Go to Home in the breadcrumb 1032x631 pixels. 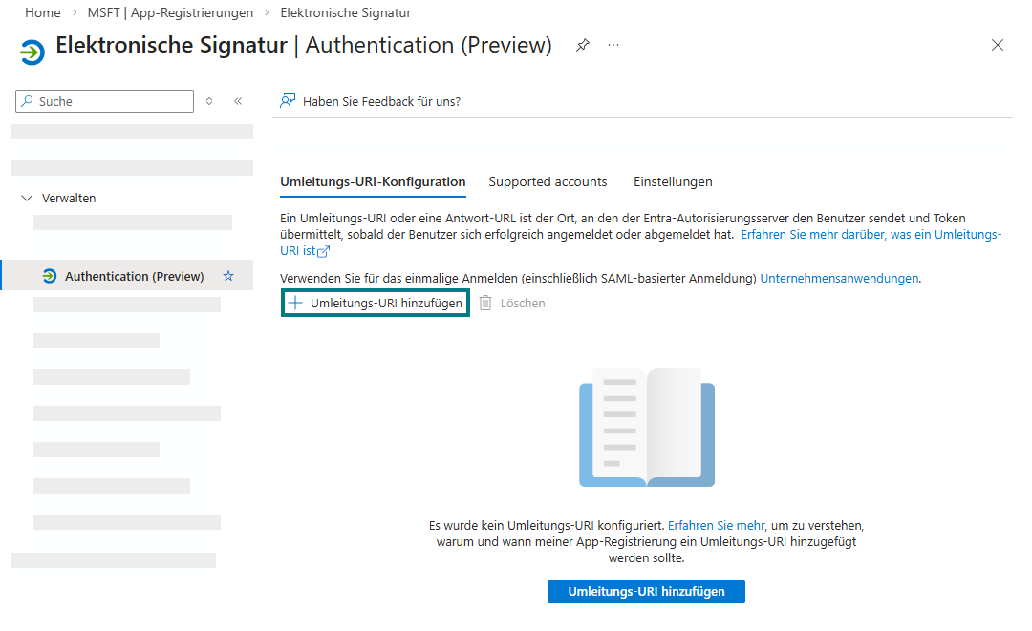coord(42,13)
